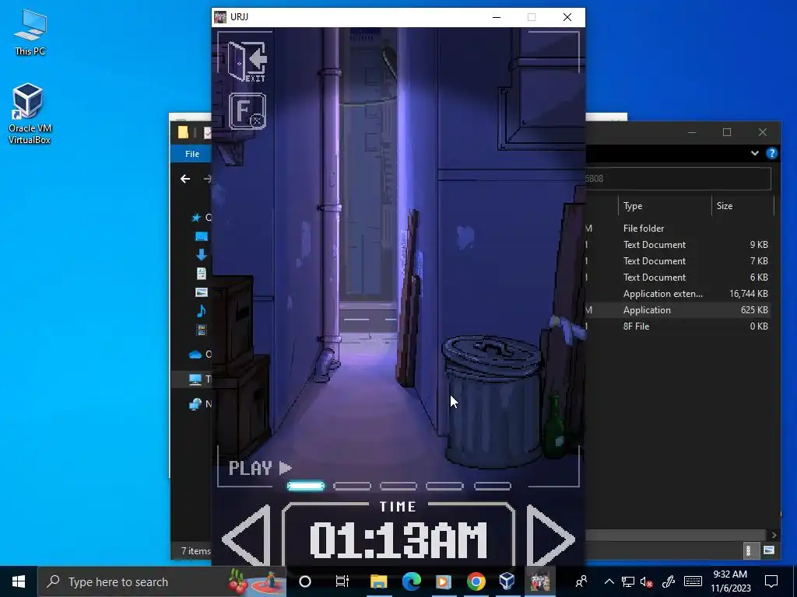Select the fifth camera slot indicator
The width and height of the screenshot is (797, 597).
[493, 487]
